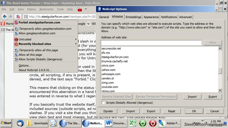228x128 pixels.
Task: Open Excel from the taskbar
Action: pos(133,123)
